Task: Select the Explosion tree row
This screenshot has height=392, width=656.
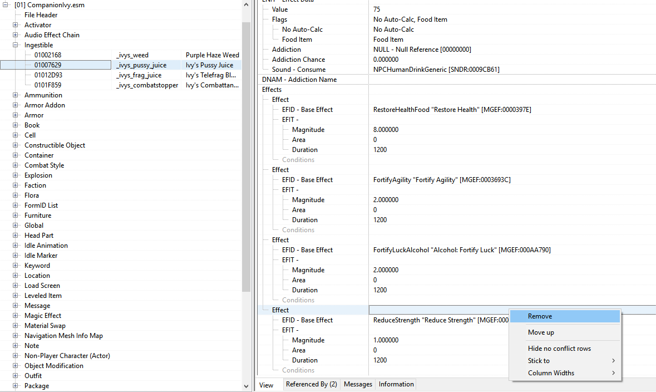Action: coord(38,175)
